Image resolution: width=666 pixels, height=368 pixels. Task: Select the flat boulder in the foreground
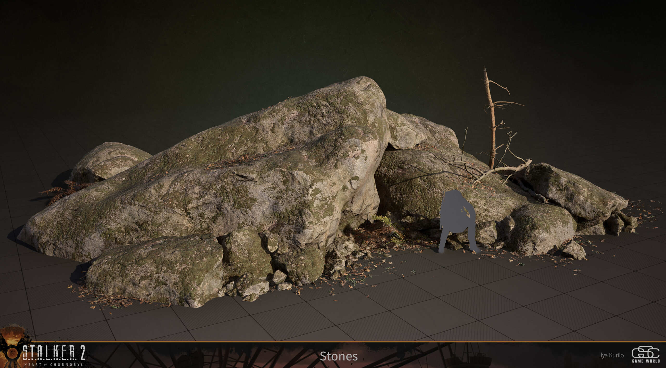(x=155, y=270)
